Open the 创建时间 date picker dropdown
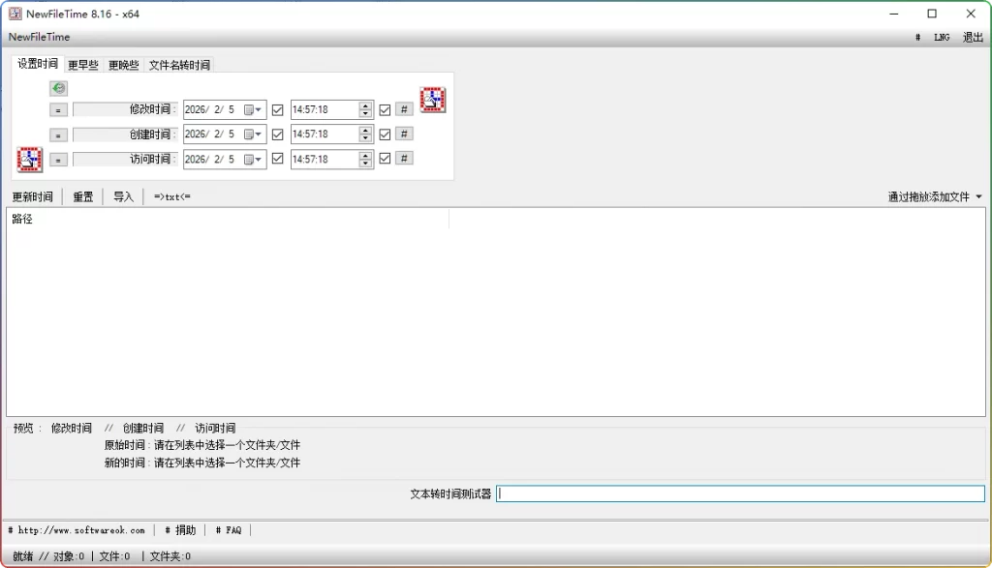The height and width of the screenshot is (568, 992). (256, 134)
